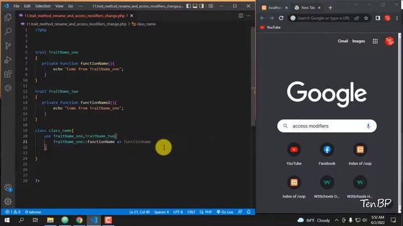Open the Edit menu

coord(27,6)
